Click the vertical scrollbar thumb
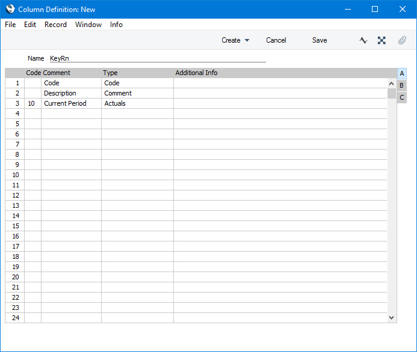 click(x=391, y=94)
